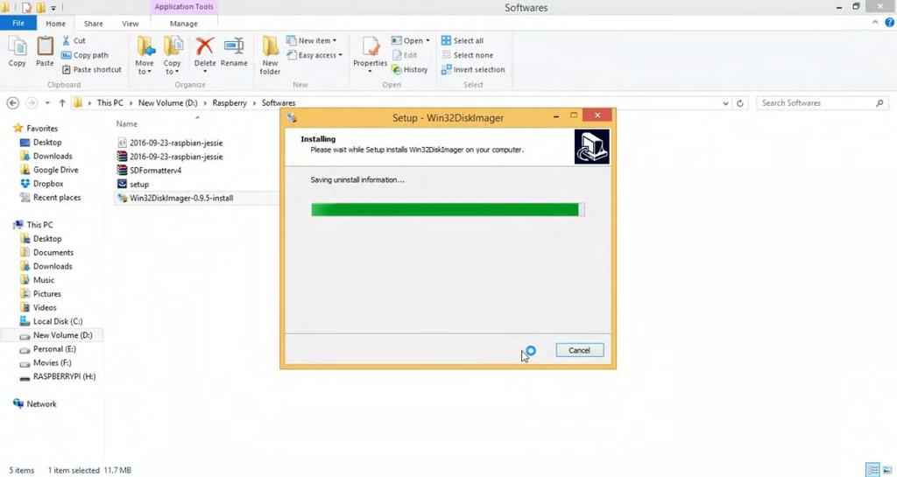Click Favorites in the navigation pane

pos(35,128)
